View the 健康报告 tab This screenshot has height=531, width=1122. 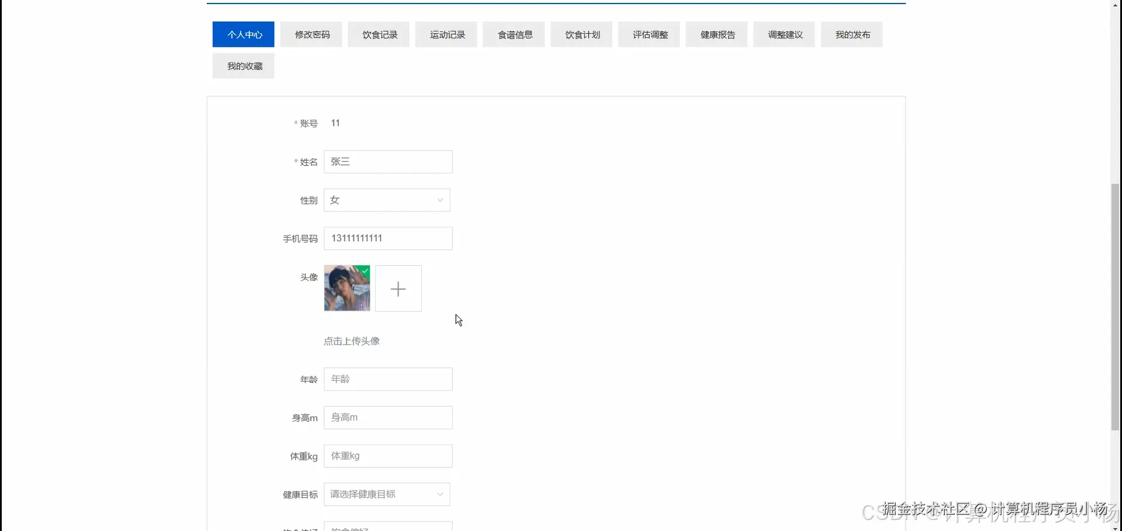pos(716,34)
